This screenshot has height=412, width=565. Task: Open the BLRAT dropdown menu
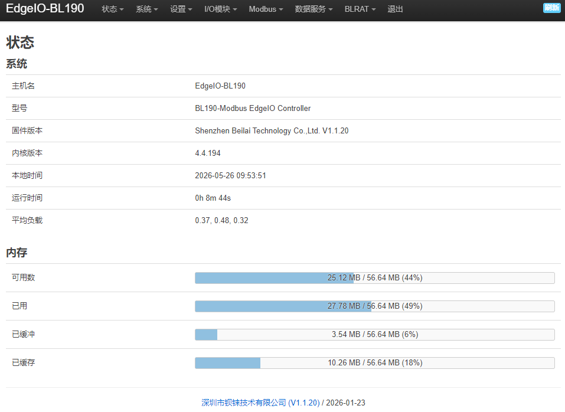(x=360, y=9)
